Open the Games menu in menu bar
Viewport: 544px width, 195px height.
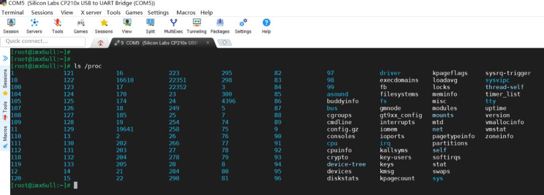134,13
